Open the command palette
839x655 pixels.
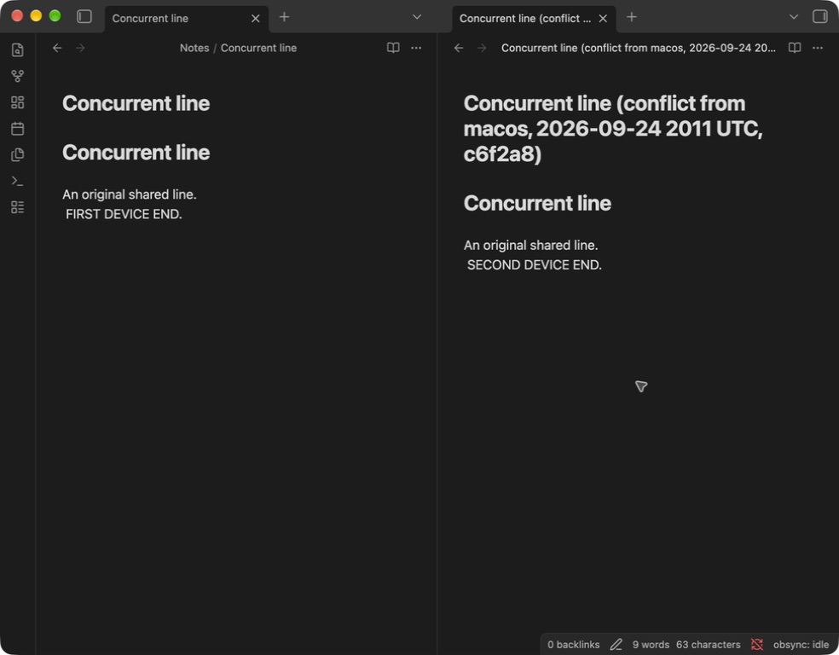(x=18, y=181)
